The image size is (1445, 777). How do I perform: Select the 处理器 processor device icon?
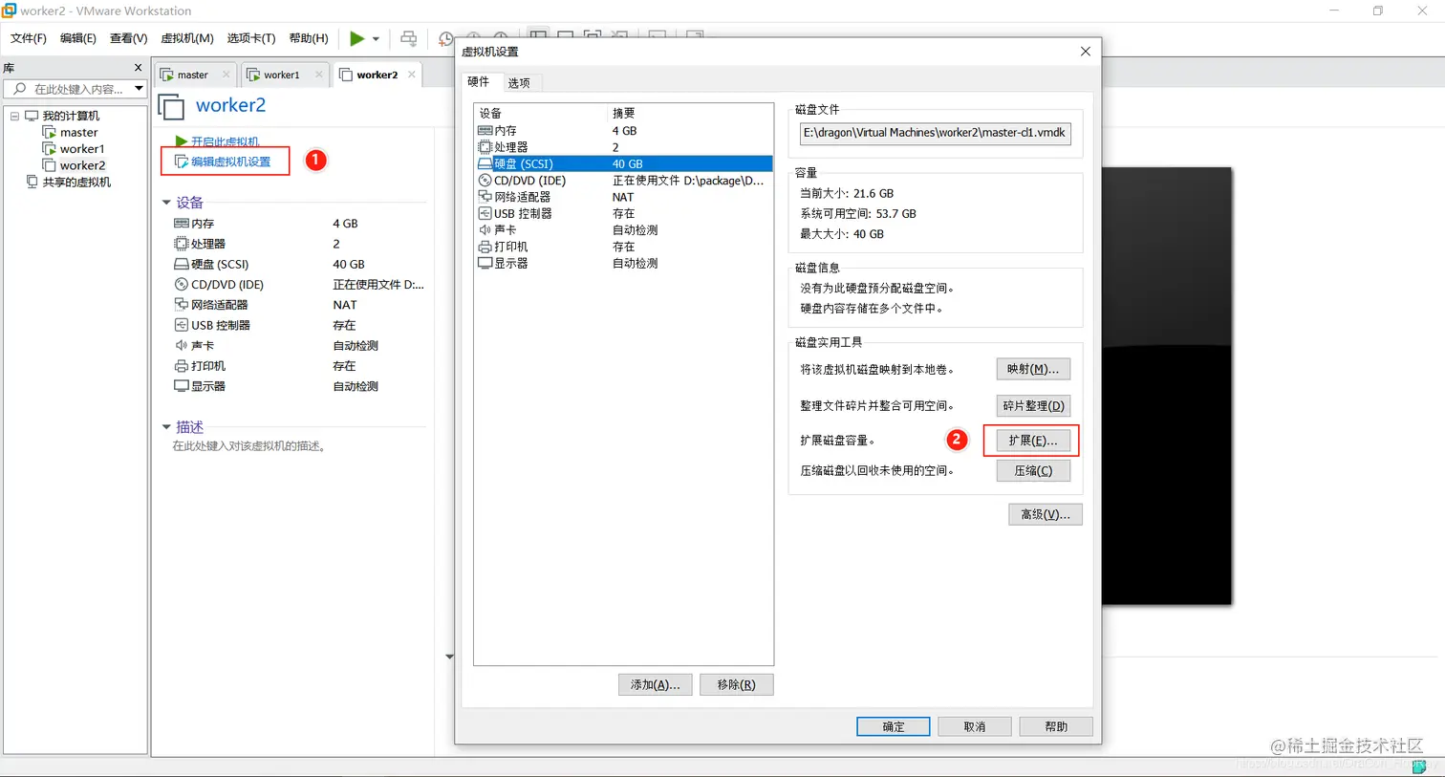coord(486,146)
